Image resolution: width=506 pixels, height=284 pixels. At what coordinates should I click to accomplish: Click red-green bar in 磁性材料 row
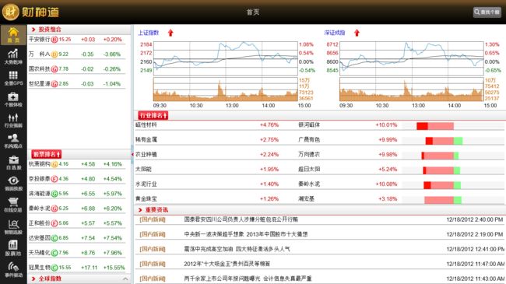pyautogui.click(x=435, y=126)
